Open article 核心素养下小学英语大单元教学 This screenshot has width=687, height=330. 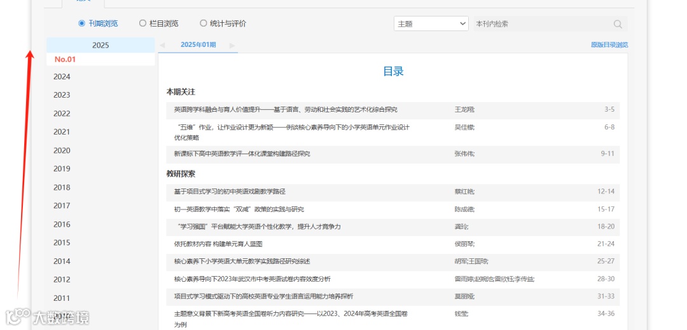tap(242, 261)
